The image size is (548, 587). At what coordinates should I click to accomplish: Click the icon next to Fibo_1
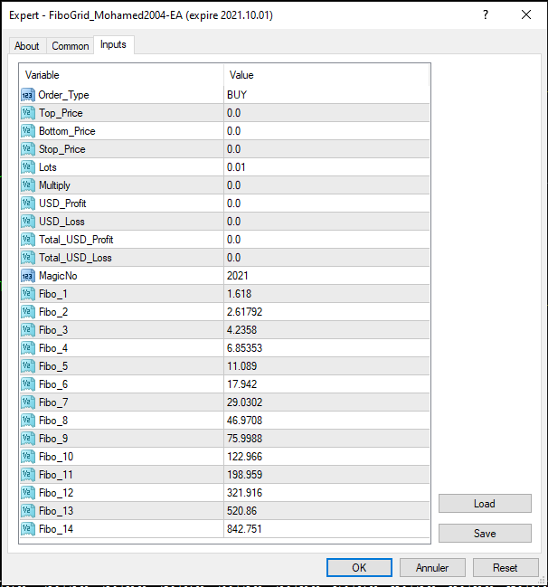tap(28, 294)
